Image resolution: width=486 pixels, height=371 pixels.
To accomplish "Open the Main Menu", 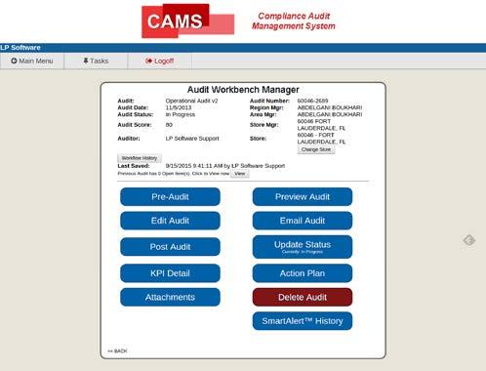I will 32,61.
